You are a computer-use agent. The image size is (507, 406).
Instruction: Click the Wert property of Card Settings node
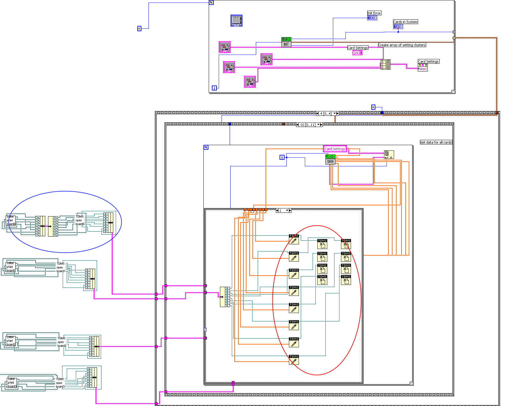click(x=423, y=69)
